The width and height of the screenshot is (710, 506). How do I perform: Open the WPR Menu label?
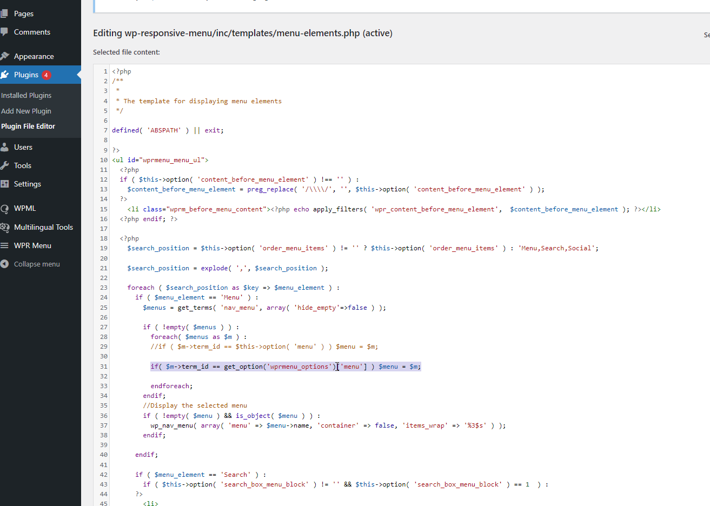click(32, 245)
